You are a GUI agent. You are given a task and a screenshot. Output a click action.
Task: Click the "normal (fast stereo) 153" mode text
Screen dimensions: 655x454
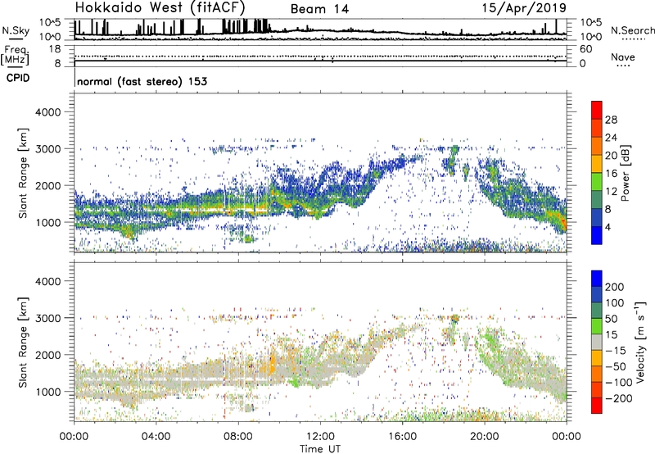[142, 81]
